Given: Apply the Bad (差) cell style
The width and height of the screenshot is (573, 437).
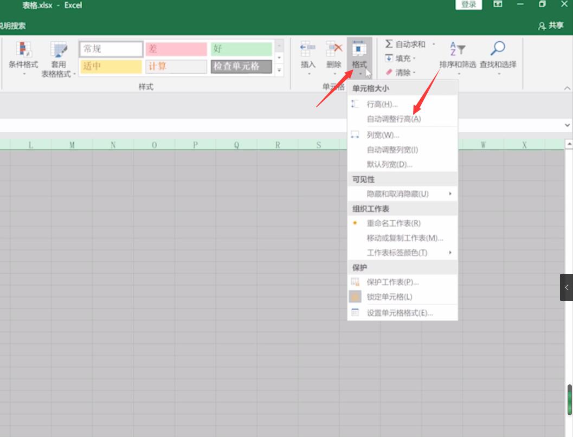Looking at the screenshot, I should [176, 49].
